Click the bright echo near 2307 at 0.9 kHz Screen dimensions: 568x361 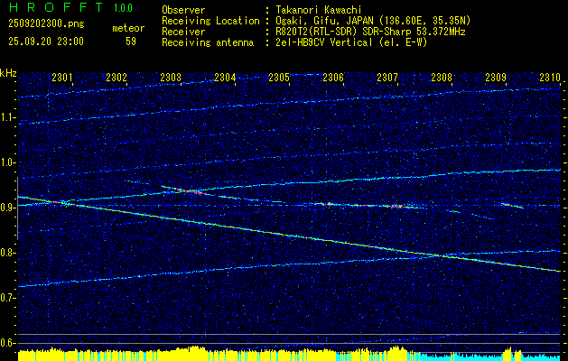click(396, 207)
